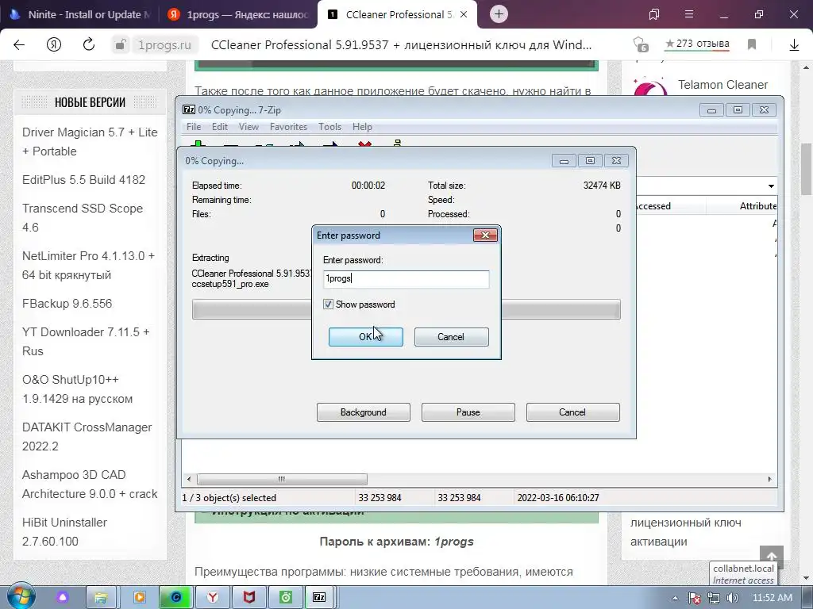The width and height of the screenshot is (813, 609).
Task: Open network connection tray icon
Action: [714, 598]
